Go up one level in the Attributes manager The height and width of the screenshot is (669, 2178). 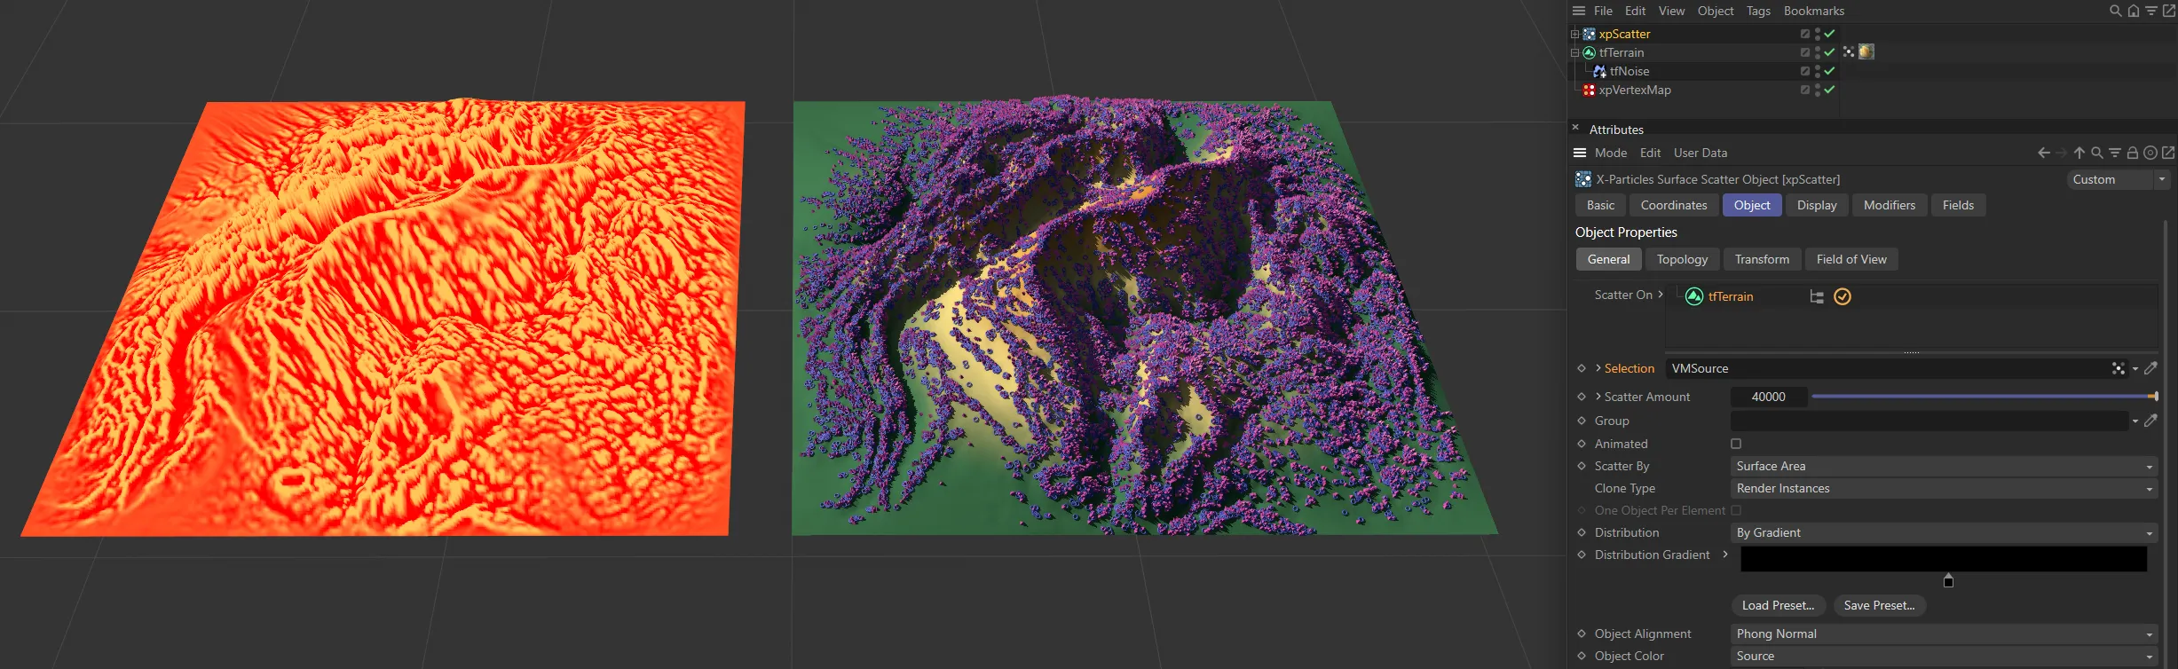point(2079,153)
